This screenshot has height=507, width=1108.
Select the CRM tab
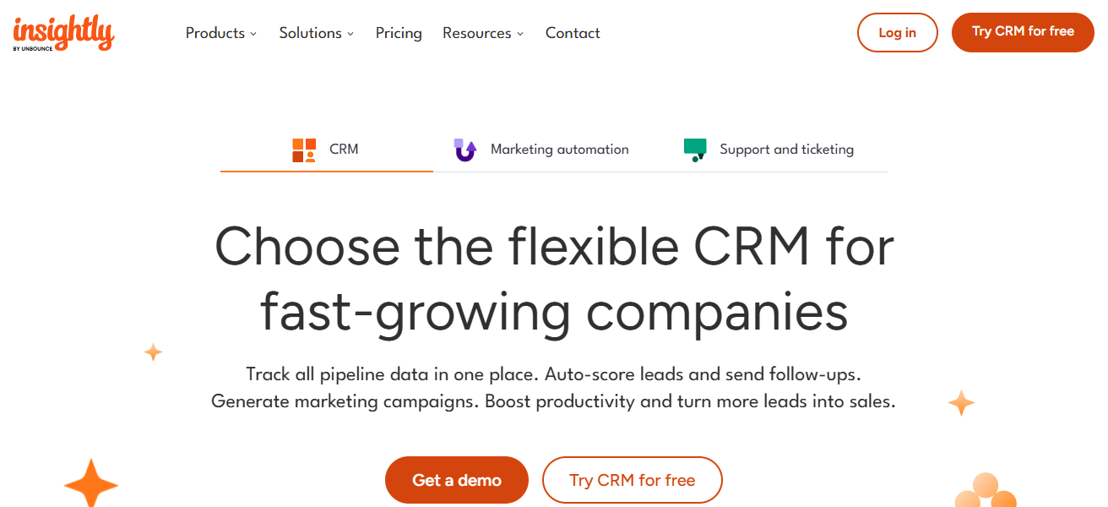tap(343, 150)
